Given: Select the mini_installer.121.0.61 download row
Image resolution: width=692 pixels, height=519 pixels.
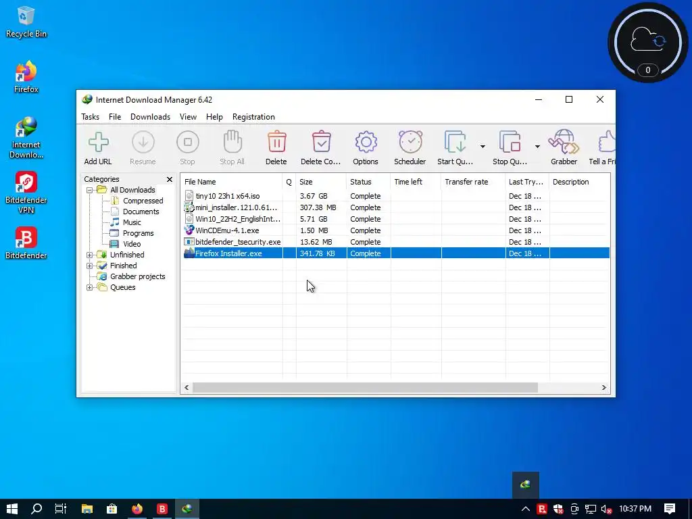Looking at the screenshot, I should (x=395, y=207).
